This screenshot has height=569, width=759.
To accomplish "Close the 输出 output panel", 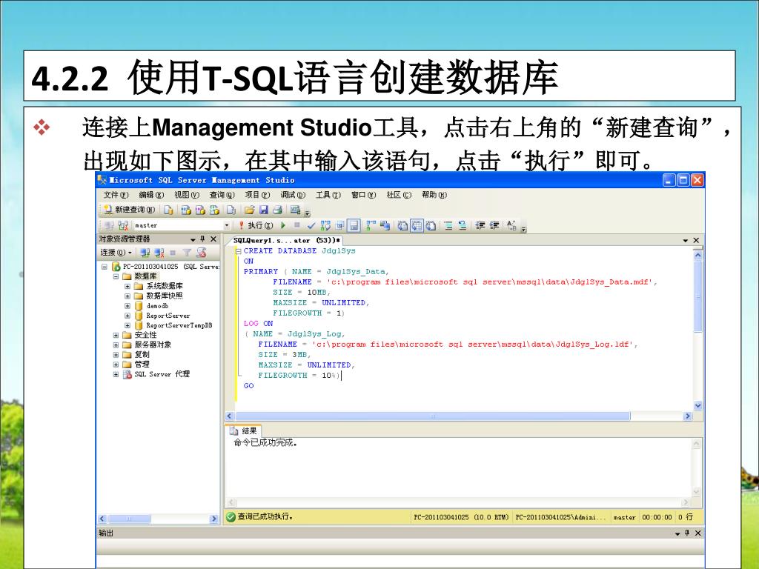I will coord(698,533).
